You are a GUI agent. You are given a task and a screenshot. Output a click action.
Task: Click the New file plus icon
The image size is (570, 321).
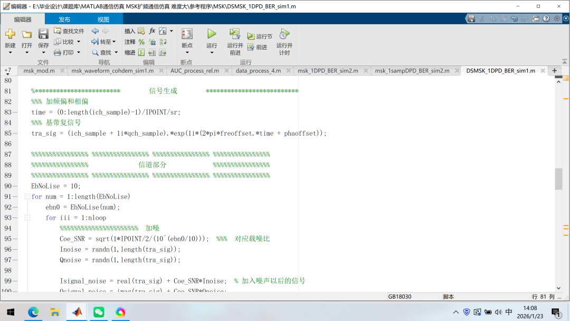[x=10, y=34]
